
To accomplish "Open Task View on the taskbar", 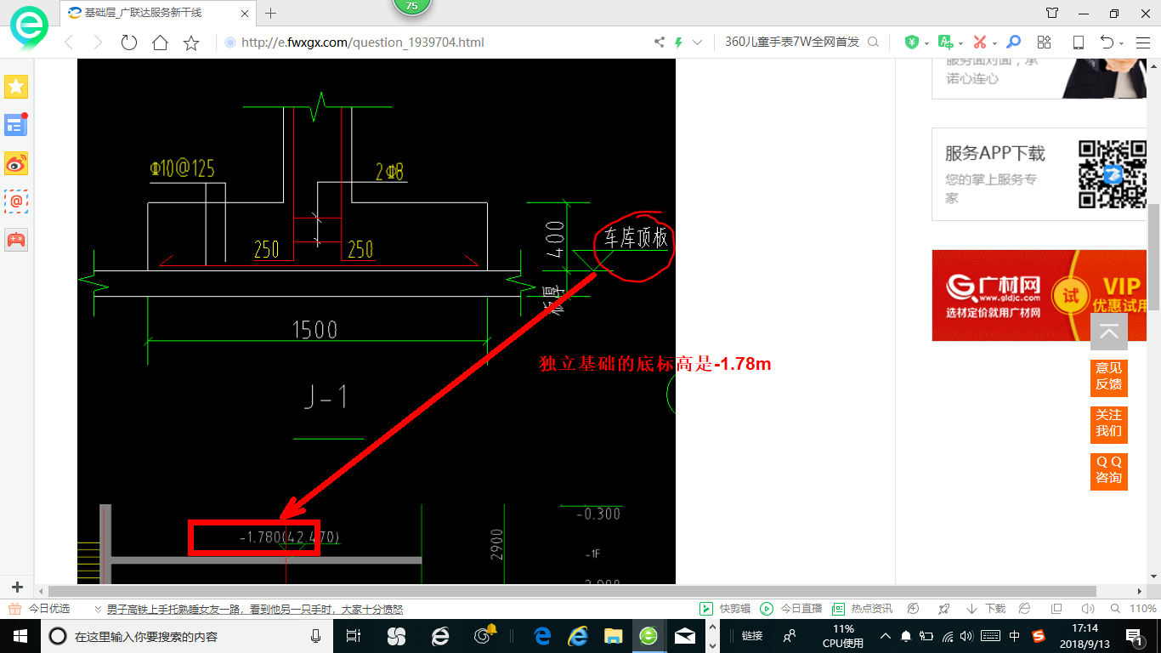I will pos(354,635).
